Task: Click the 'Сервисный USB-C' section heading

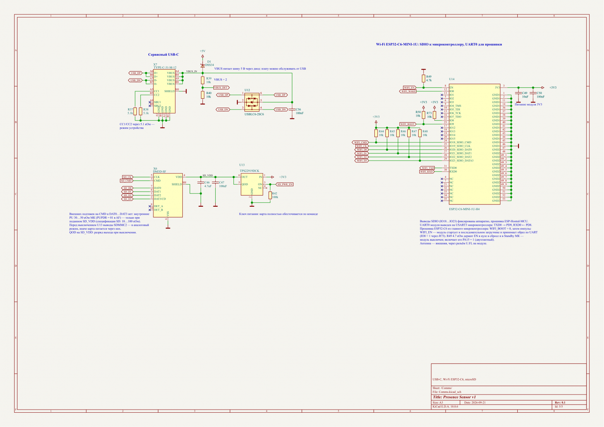Action: (164, 55)
